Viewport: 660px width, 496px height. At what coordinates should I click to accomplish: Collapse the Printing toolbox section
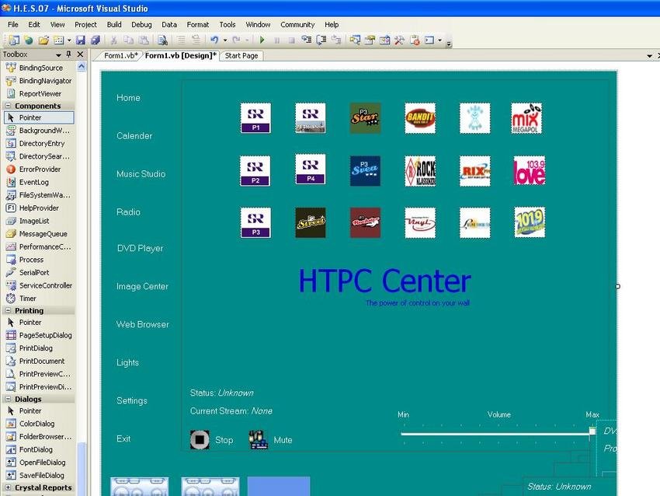8,310
